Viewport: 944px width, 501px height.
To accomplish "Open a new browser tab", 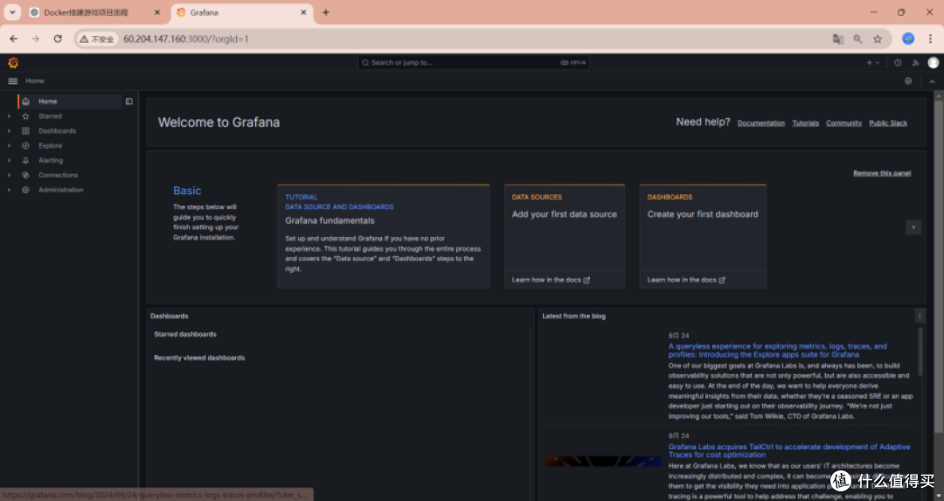I will click(x=326, y=12).
